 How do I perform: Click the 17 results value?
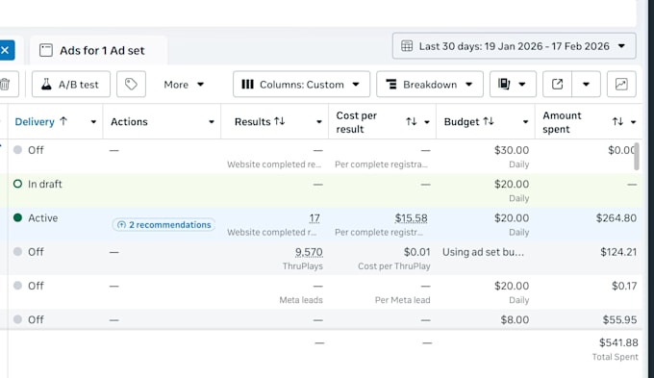point(314,218)
